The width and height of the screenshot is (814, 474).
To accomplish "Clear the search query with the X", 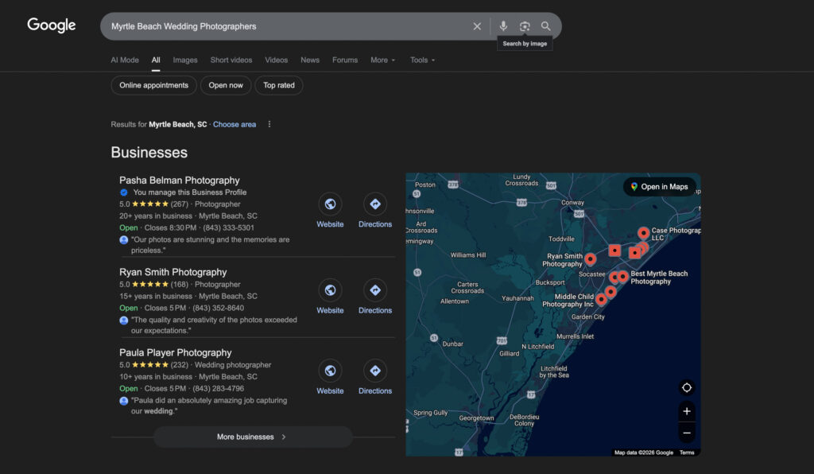I will click(477, 25).
